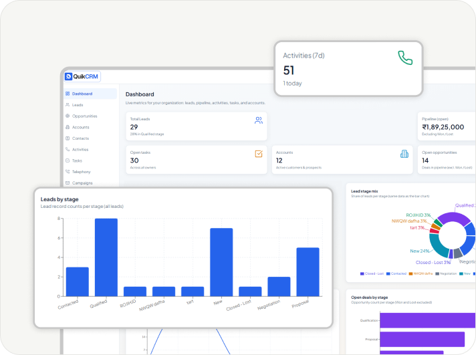Click the 'Leads by stage' chart title
Viewport: 476px width, 355px height.
[x=59, y=199]
